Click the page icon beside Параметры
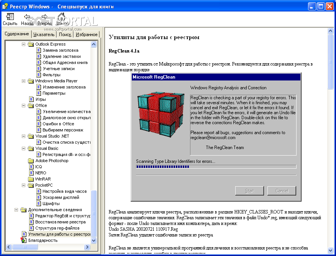Image resolution: width=336 pixels, height=256 pixels. [39, 93]
